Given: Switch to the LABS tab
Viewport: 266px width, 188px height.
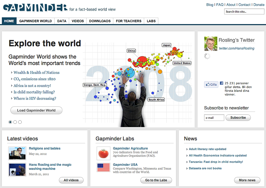Looking at the screenshot, I should click(x=151, y=21).
